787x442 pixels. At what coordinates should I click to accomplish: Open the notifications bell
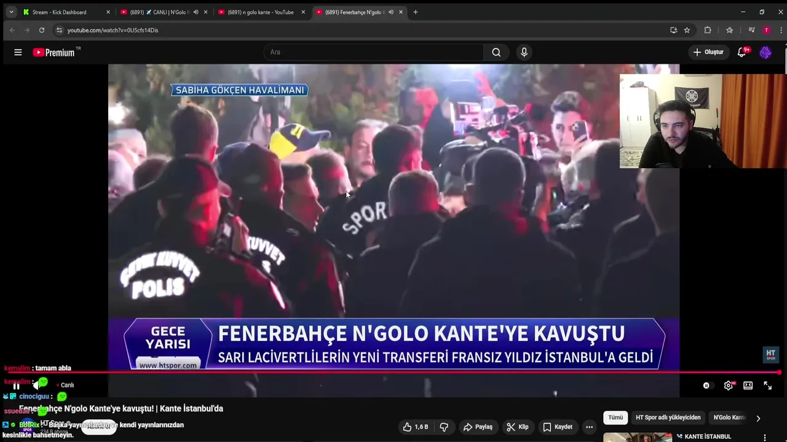coord(742,52)
